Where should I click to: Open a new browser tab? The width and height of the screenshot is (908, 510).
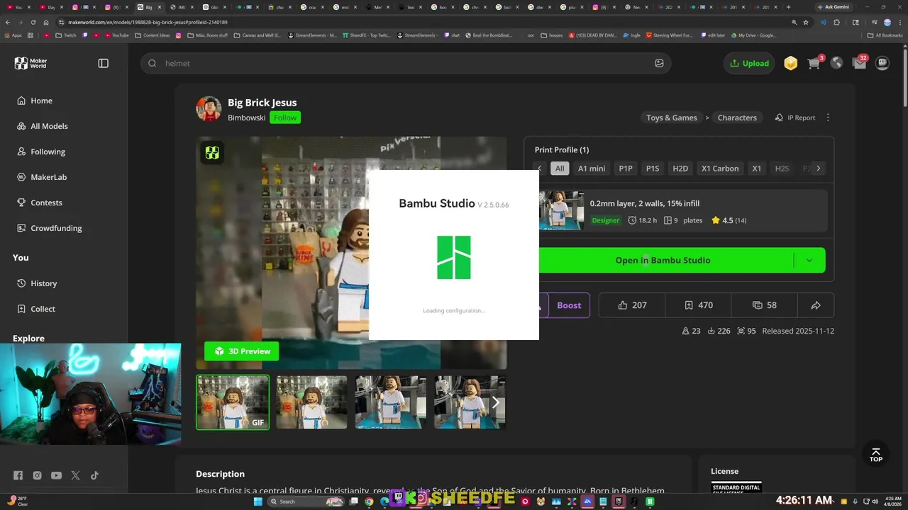point(788,7)
